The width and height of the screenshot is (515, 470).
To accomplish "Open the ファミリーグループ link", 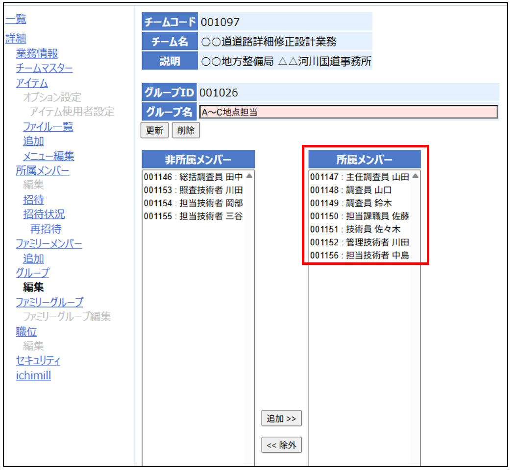I will coord(49,302).
